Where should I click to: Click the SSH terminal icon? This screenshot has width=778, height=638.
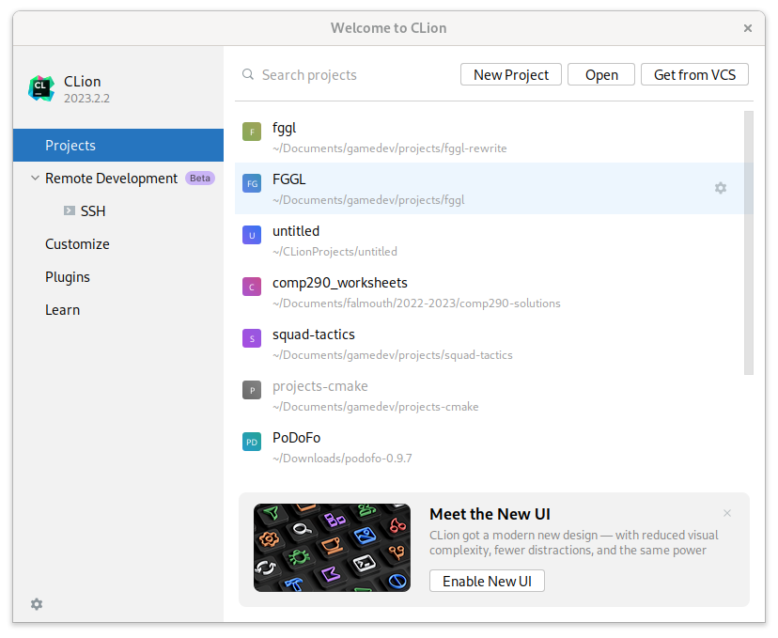(x=70, y=210)
